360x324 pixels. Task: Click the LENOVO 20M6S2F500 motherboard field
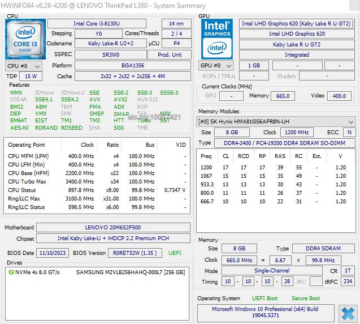tap(113, 227)
